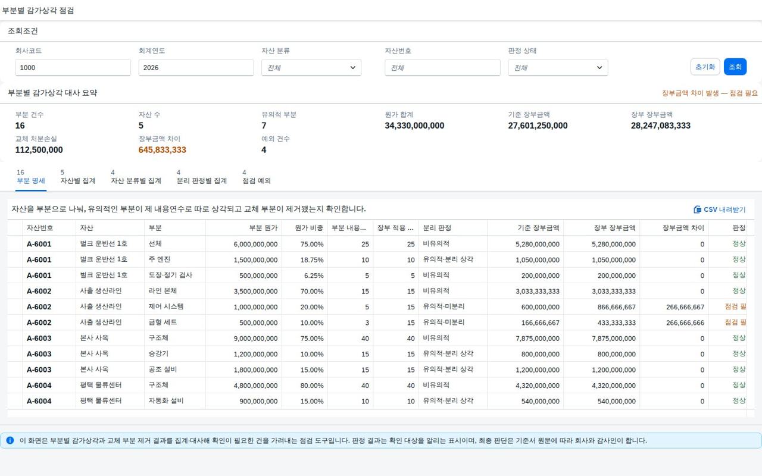Select the 라인 본체 cell
The height and width of the screenshot is (476, 762).
pos(175,291)
